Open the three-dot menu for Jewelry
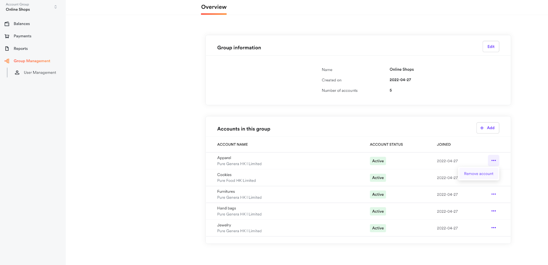 [x=493, y=228]
